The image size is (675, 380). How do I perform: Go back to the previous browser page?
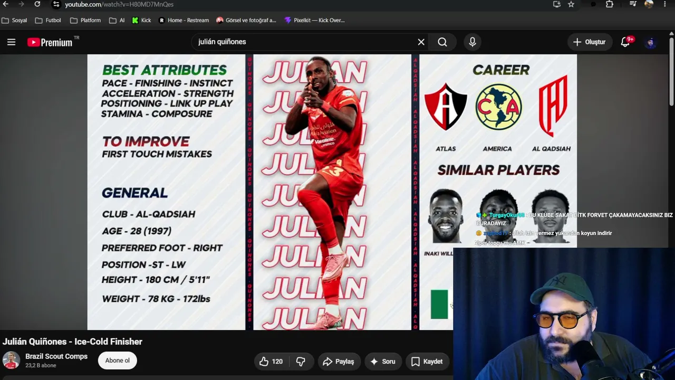(x=6, y=4)
